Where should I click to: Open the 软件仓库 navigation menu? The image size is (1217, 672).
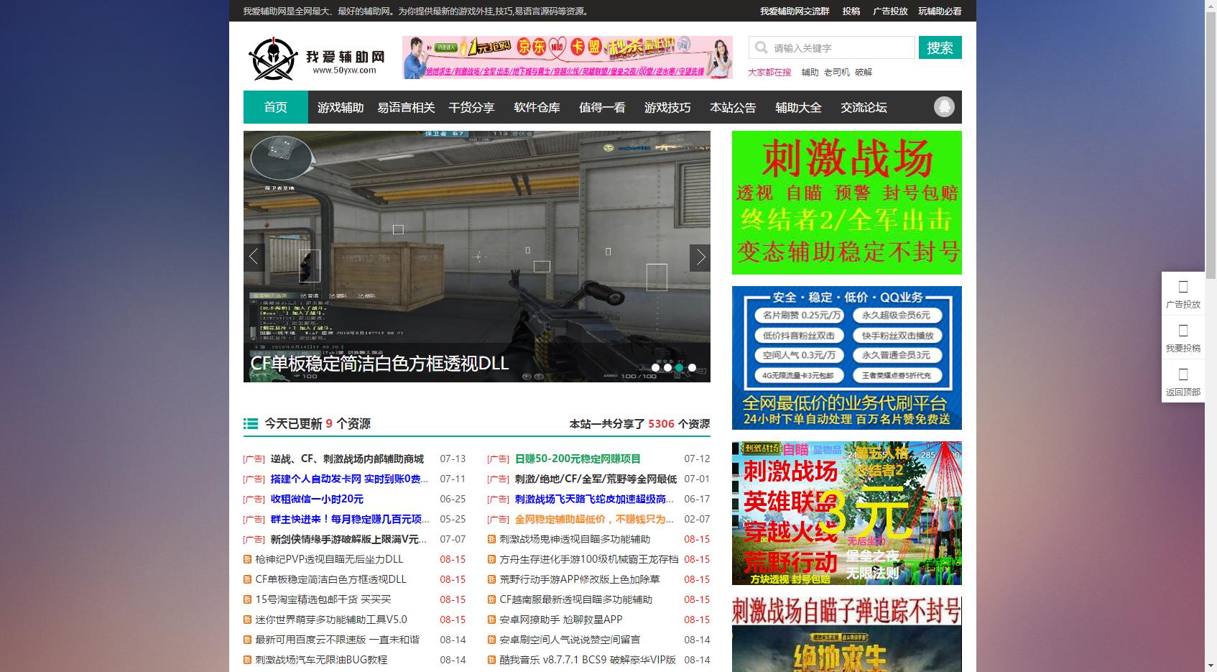pos(537,107)
